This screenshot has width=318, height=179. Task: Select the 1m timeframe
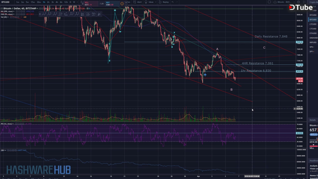(18, 2)
